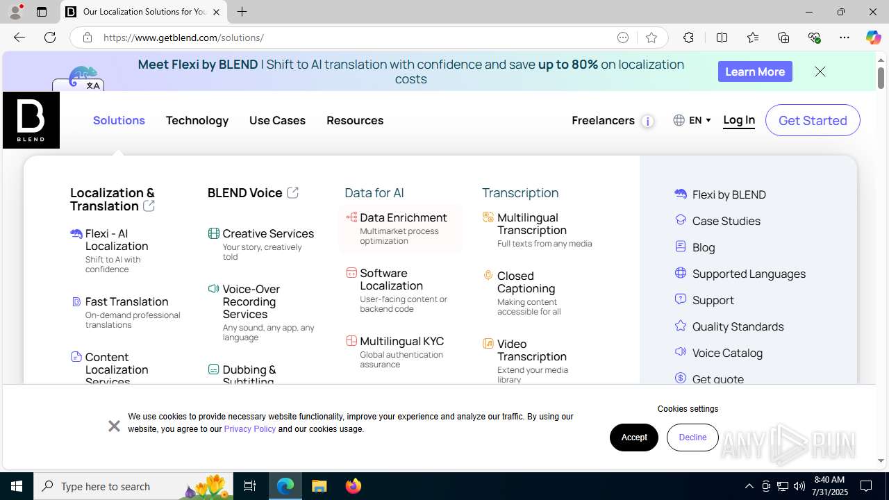Screen dimensions: 889x500
Task: Open the volume control in system tray
Action: click(x=799, y=486)
